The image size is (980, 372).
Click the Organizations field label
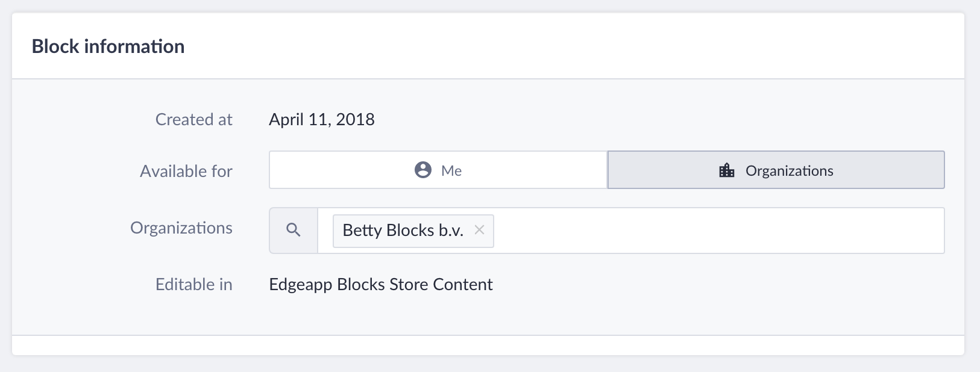(x=181, y=228)
